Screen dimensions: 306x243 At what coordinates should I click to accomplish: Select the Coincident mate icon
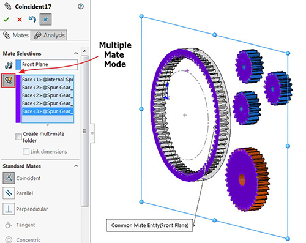[x=9, y=178]
